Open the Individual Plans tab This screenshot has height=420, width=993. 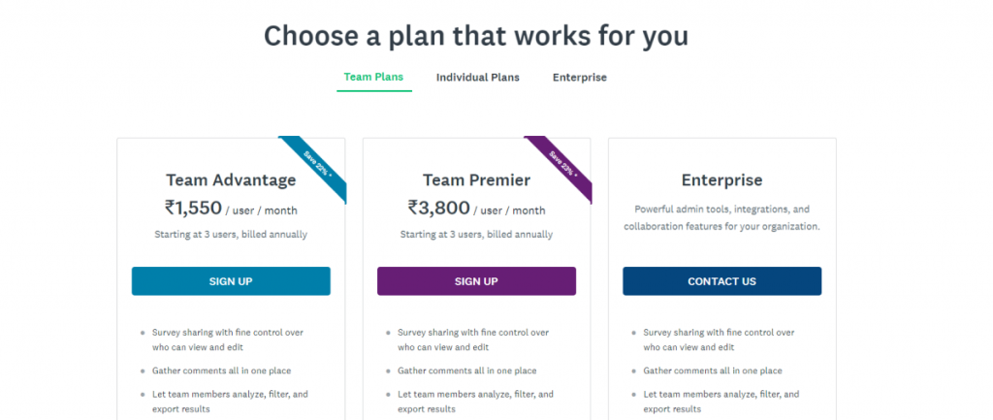point(477,78)
